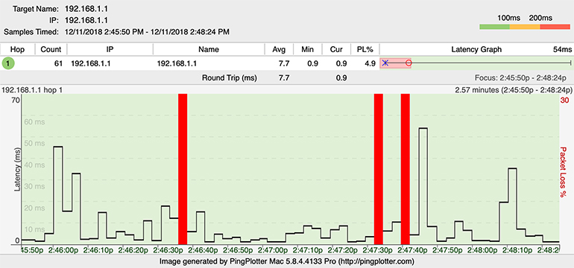Click the packet loss bar near 2:46:30p
The width and height of the screenshot is (574, 268).
point(183,169)
